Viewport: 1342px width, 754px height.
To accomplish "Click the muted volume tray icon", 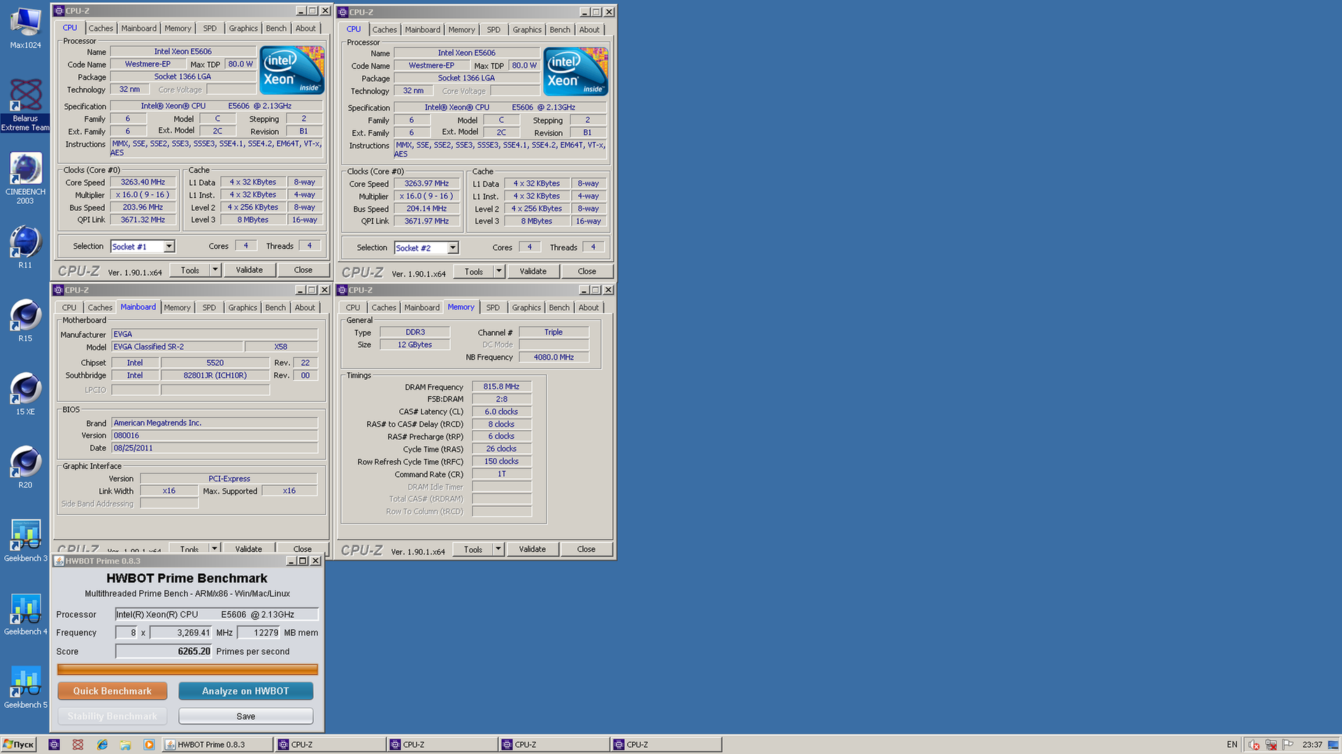I will click(1254, 744).
